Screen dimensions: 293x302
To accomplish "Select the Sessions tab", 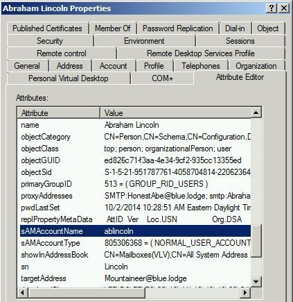I will 240,41.
